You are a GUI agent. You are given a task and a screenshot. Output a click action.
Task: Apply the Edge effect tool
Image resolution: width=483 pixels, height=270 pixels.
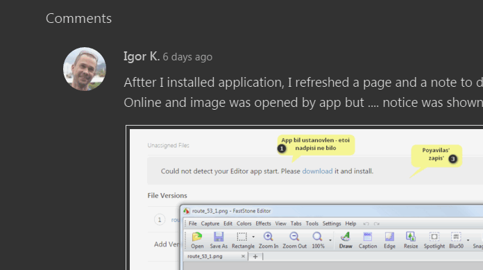point(389,237)
